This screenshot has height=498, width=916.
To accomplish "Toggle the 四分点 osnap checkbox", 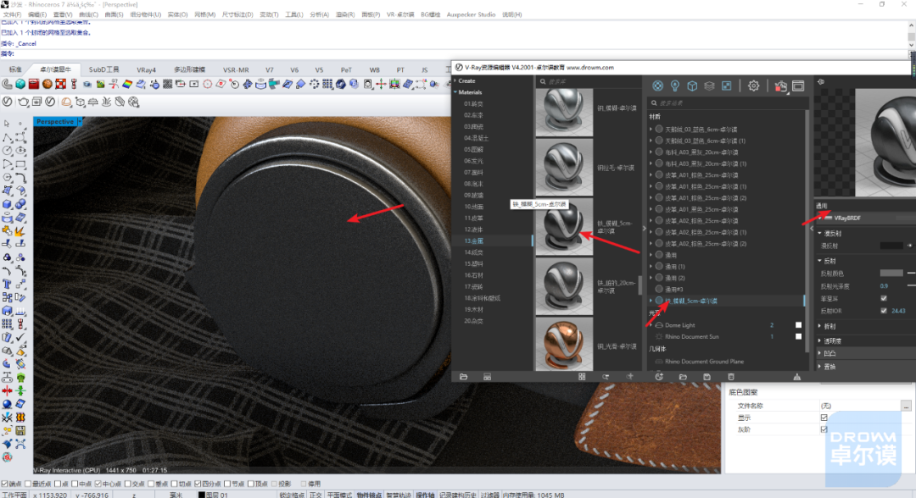I will [198, 484].
